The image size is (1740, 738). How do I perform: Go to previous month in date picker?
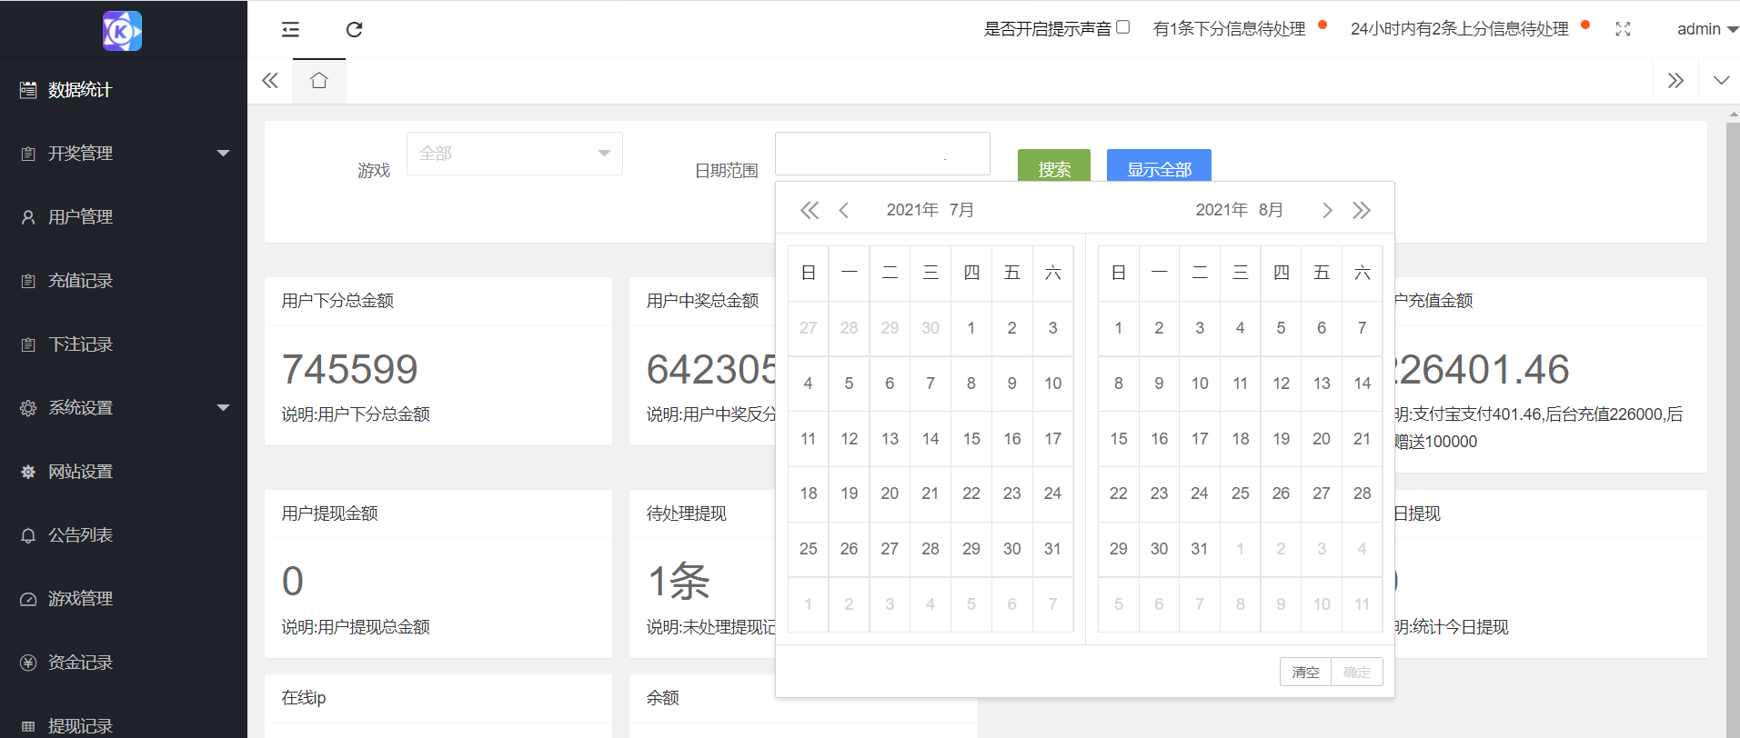pos(844,211)
